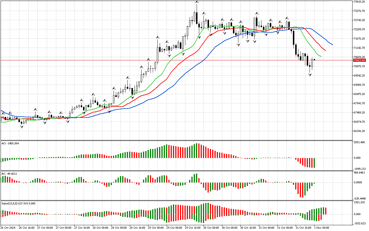Click the -1032.623 Gator scale minimum

(x=359, y=223)
